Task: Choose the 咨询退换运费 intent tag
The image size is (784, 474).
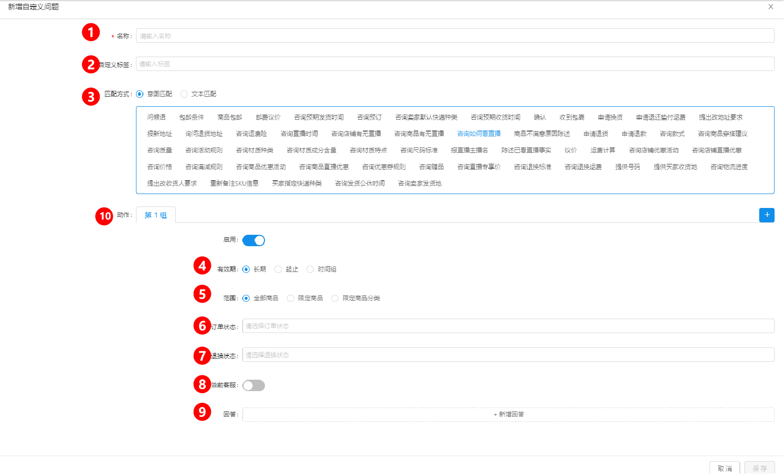Action: pos(583,167)
